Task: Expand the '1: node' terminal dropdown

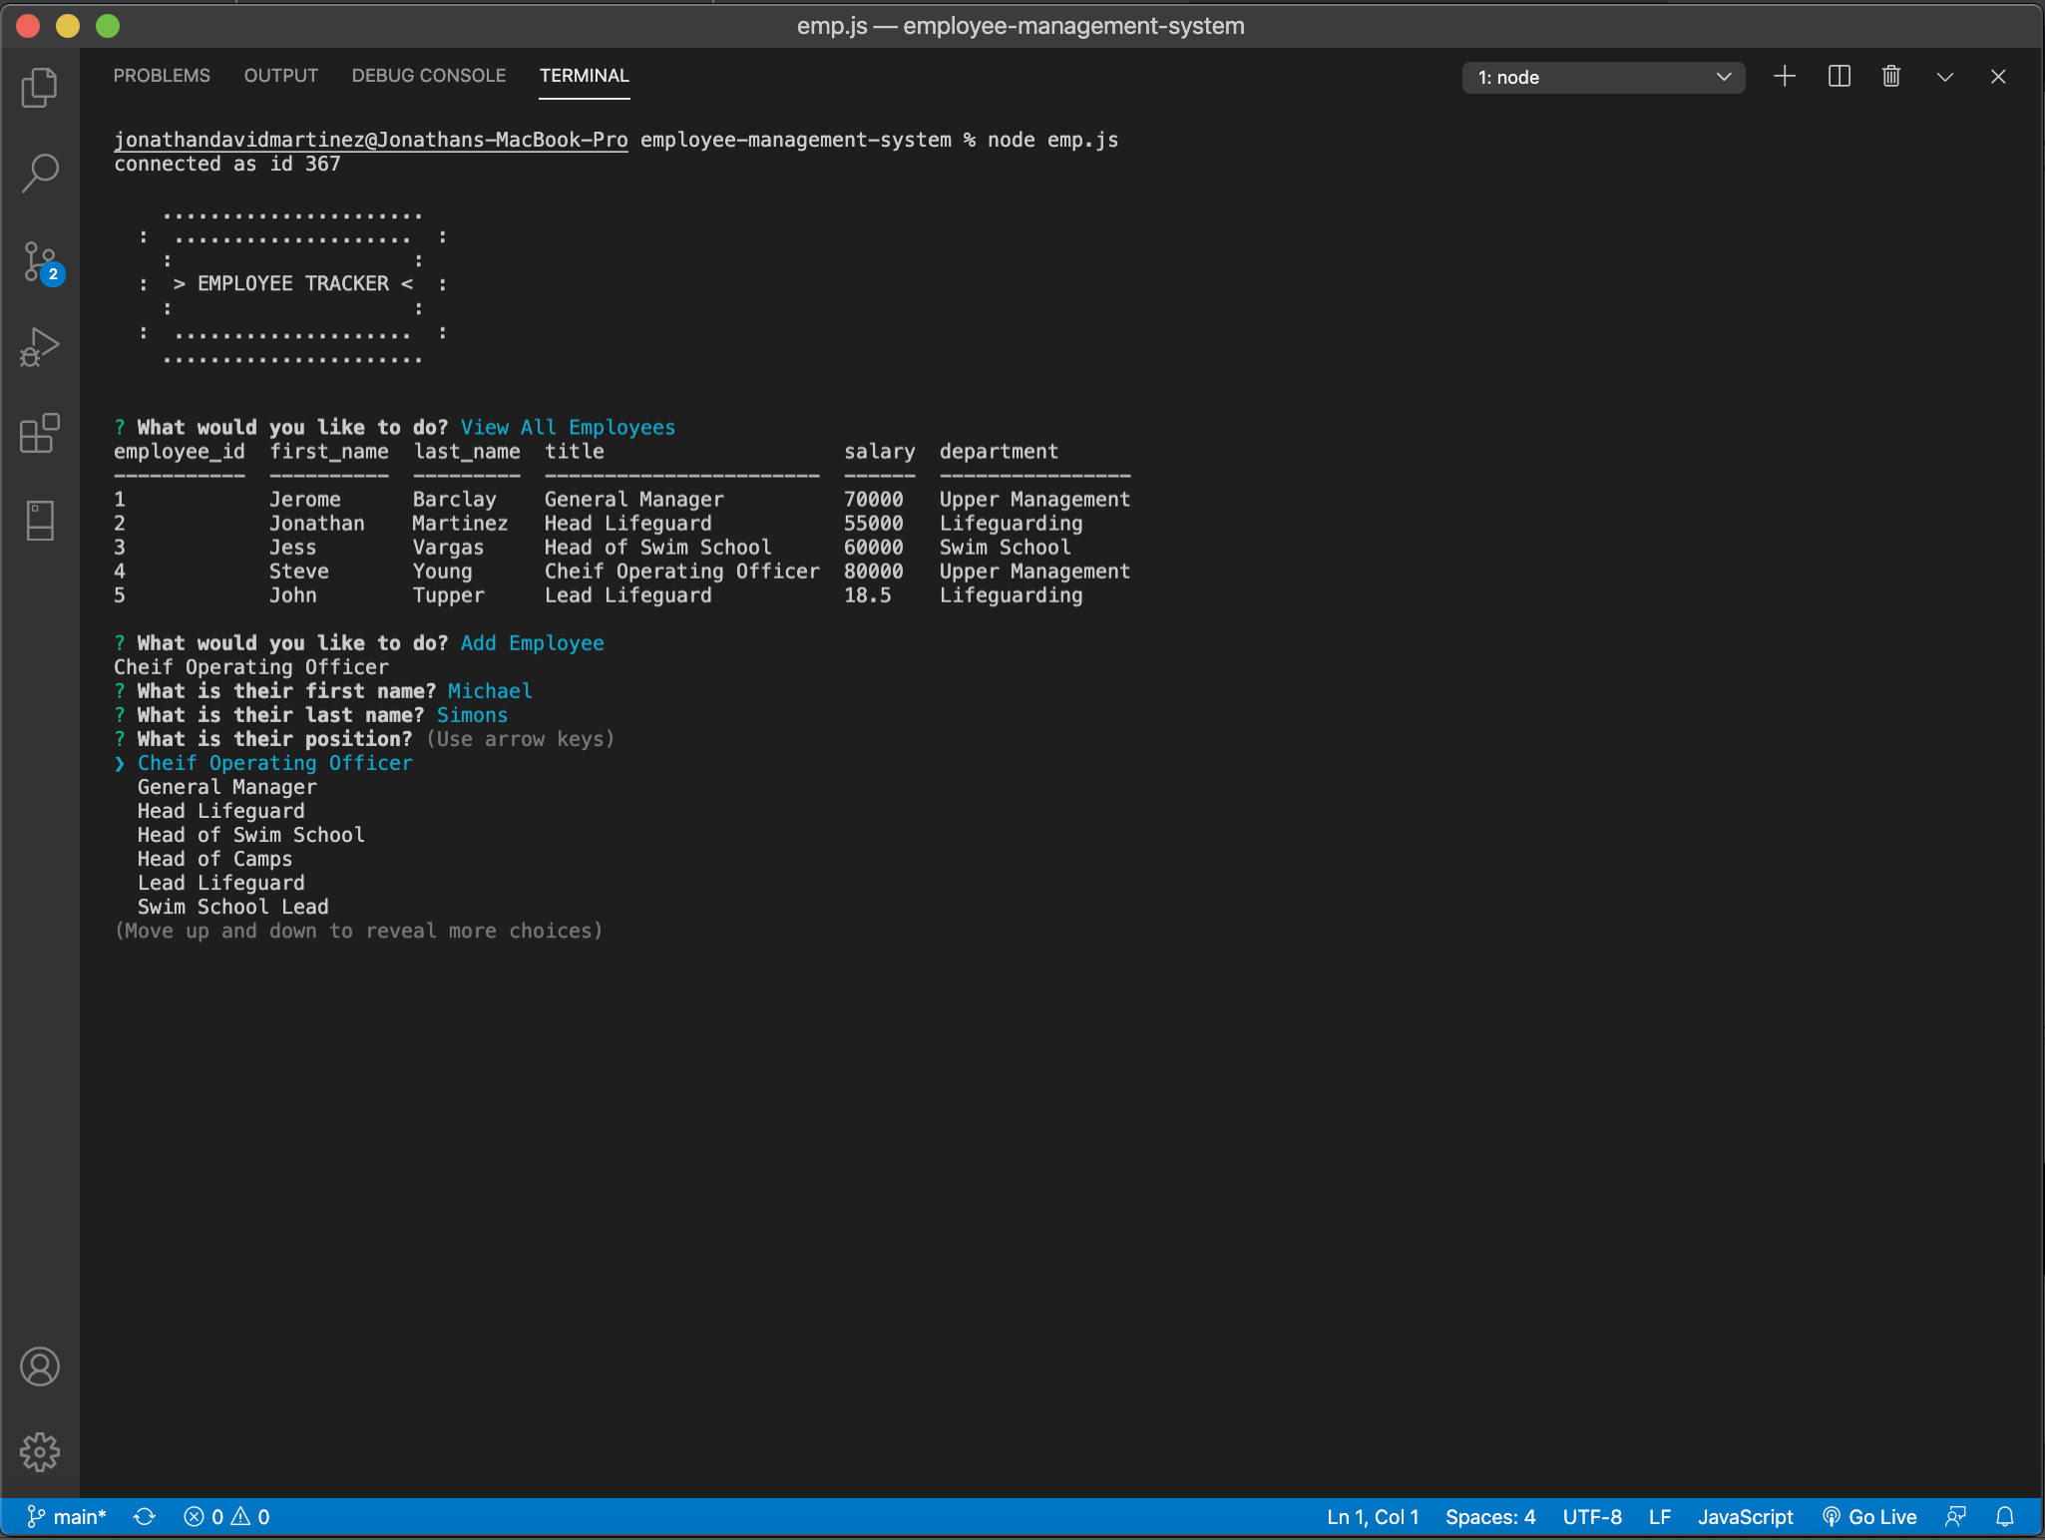Action: [1603, 78]
